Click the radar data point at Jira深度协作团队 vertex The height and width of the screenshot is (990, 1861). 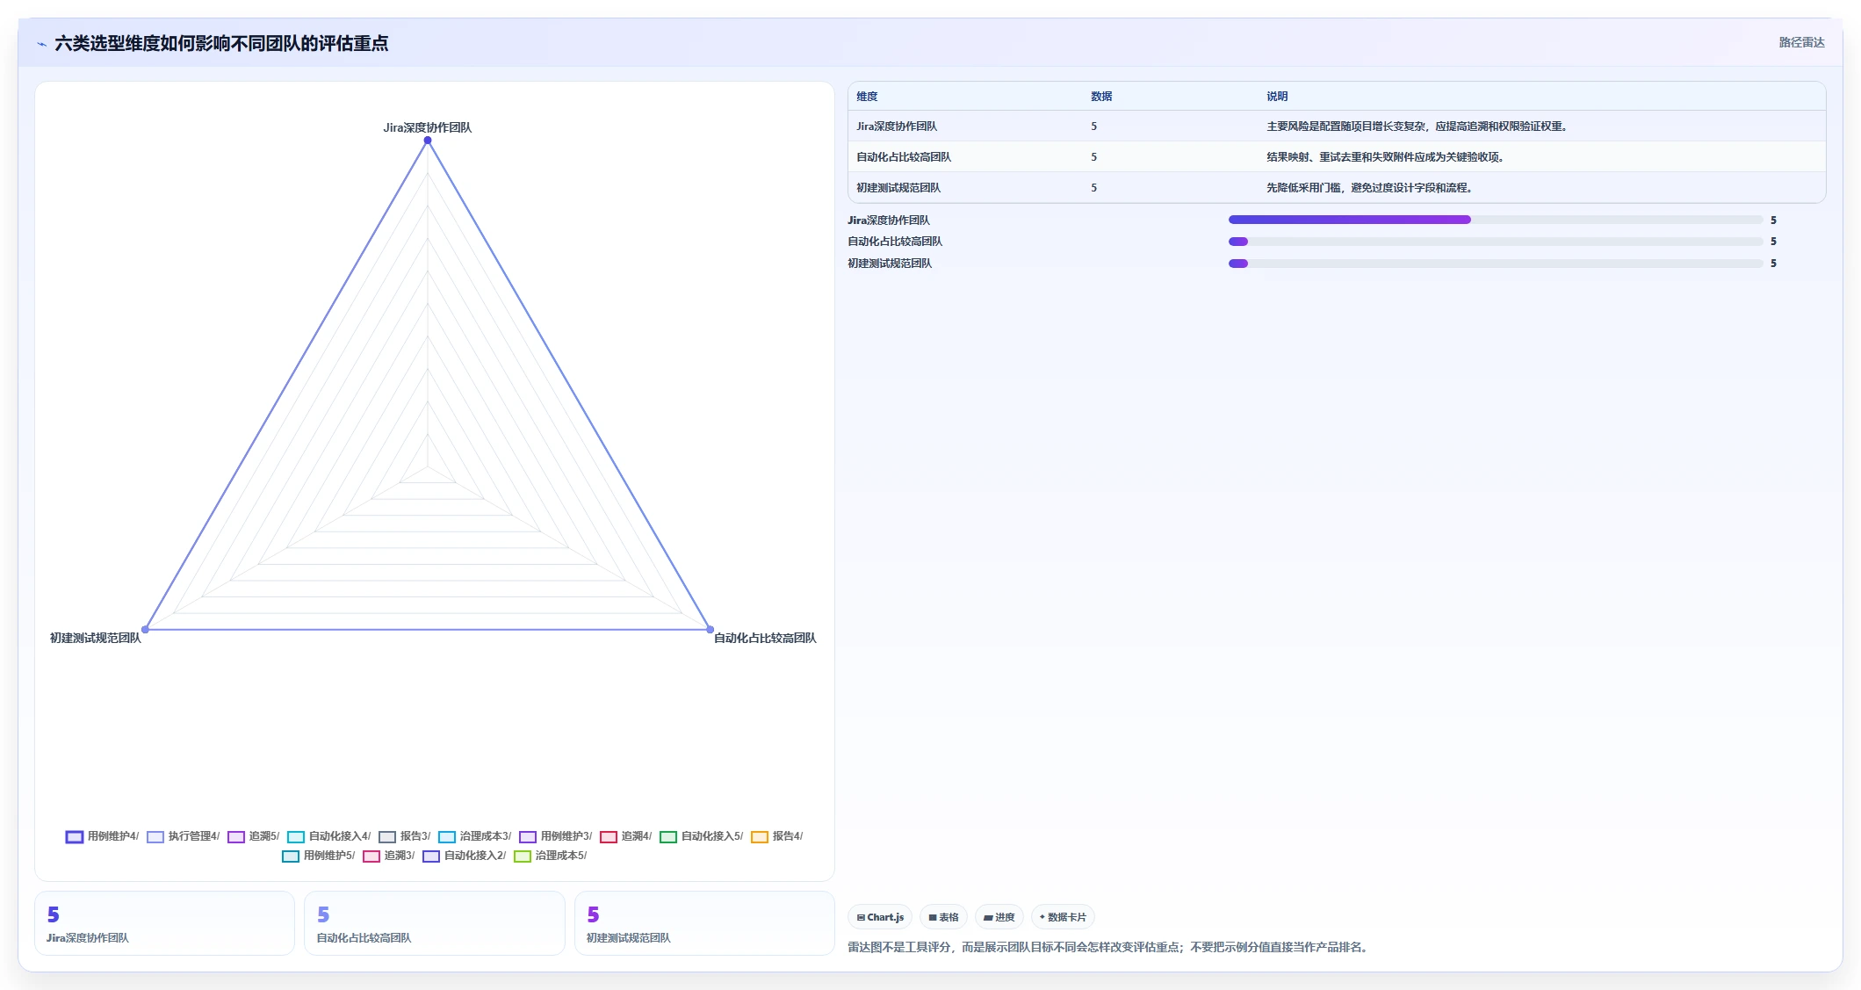428,141
